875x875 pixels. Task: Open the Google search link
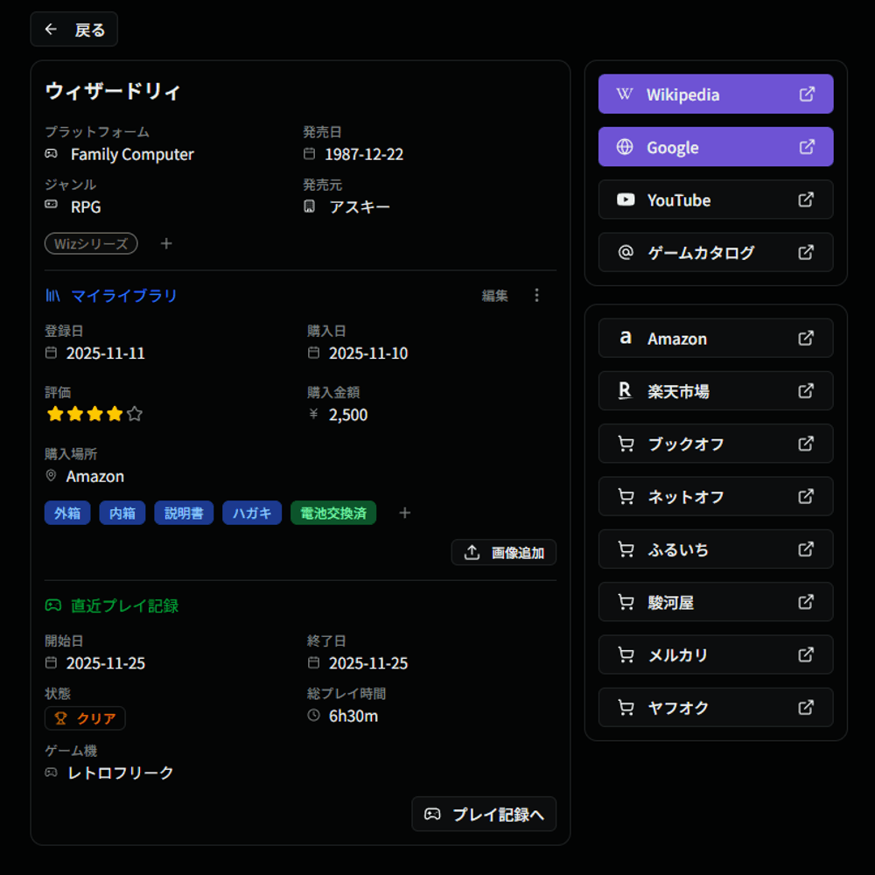716,147
